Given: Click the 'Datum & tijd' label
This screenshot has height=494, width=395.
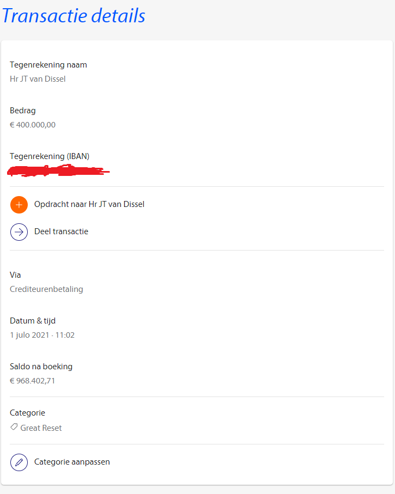Looking at the screenshot, I should coord(33,321).
